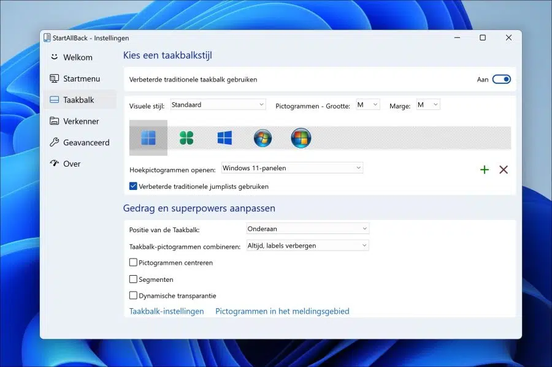This screenshot has height=367, width=552.
Task: Switch to the Taakbalk section
Action: (80, 100)
